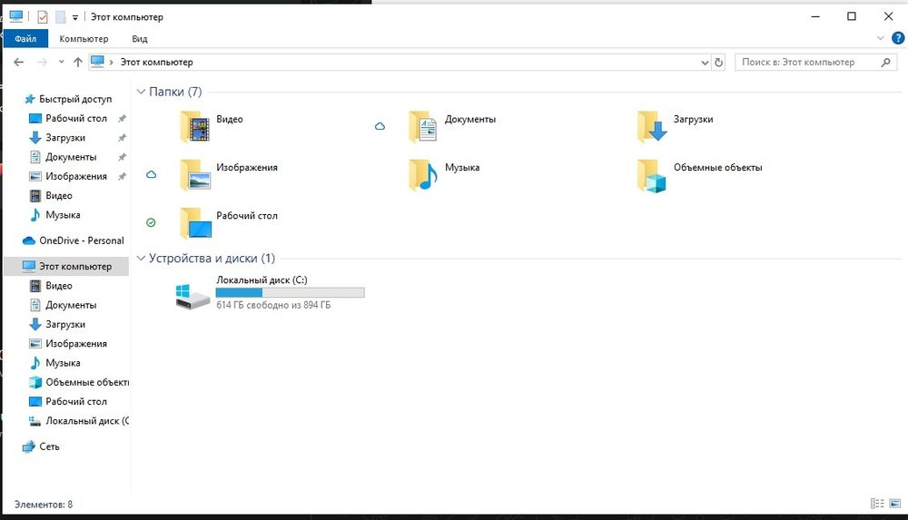Screen dimensions: 908x520
Task: Collapse the Устройства и диски (1) group
Action: coord(141,259)
